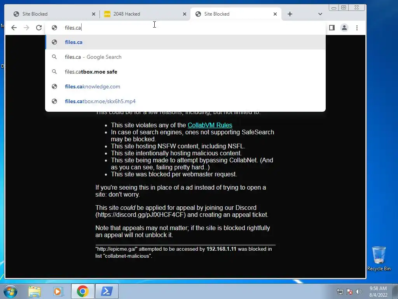Screen dimensions: 398x299
Task: Minimize the Chrome window
Action: [334, 8]
